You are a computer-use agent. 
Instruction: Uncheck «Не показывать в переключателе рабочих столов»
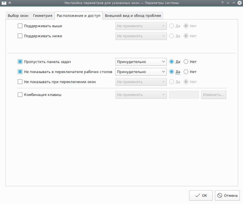20,72
